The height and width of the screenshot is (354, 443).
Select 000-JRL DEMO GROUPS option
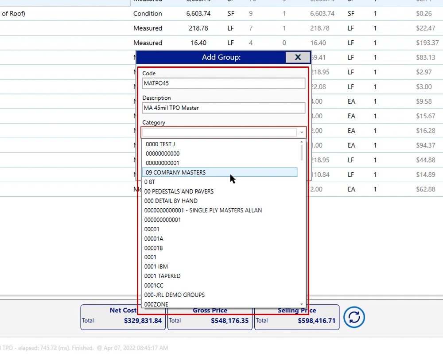coord(175,295)
